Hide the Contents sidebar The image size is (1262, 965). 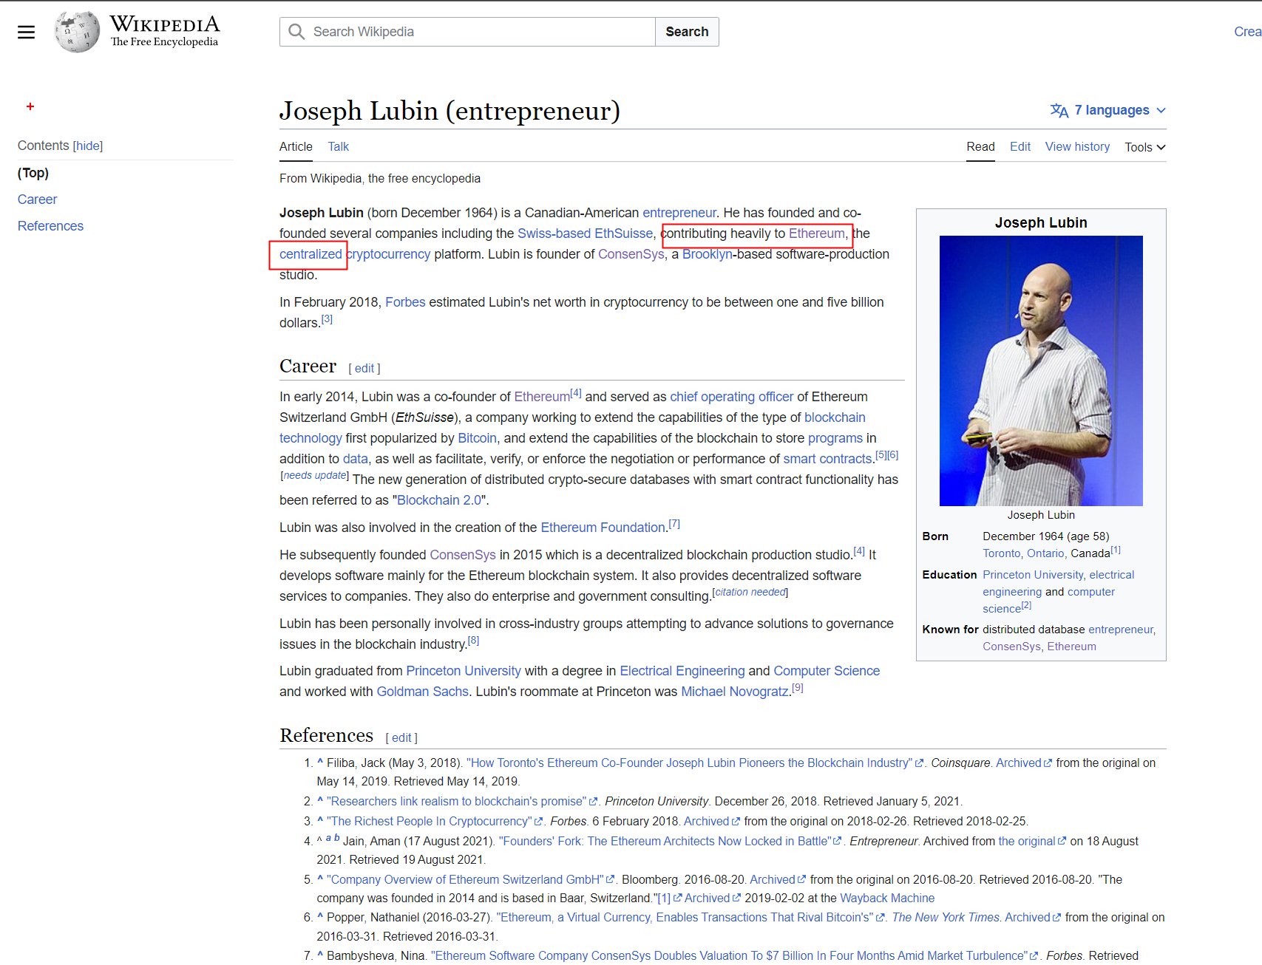pos(88,146)
